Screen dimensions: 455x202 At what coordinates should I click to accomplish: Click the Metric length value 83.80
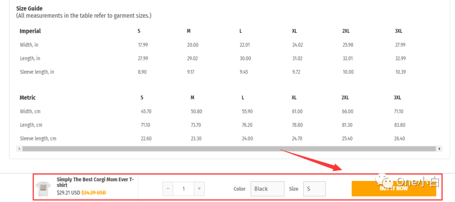[x=399, y=125]
